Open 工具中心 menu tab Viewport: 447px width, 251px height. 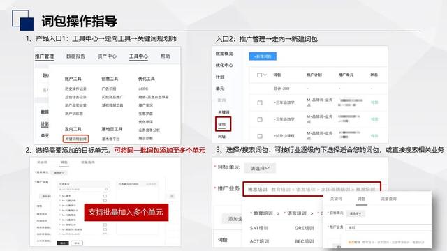coord(138,56)
